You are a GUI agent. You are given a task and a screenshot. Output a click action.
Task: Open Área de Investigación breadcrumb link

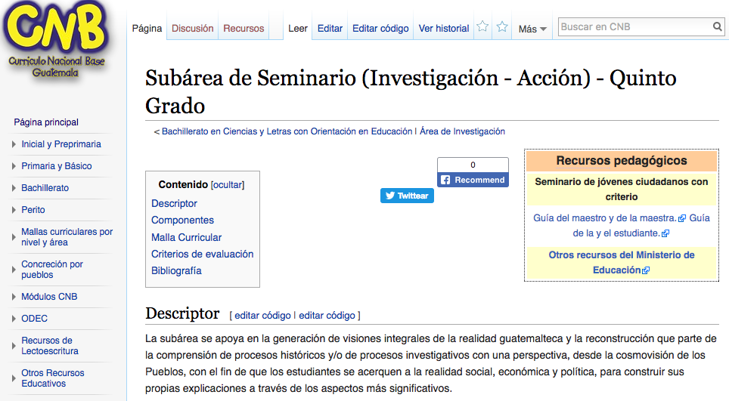462,131
